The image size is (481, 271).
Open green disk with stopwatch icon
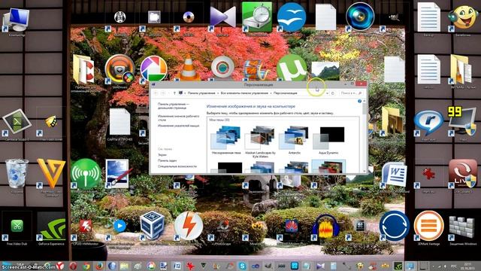[x=257, y=17]
